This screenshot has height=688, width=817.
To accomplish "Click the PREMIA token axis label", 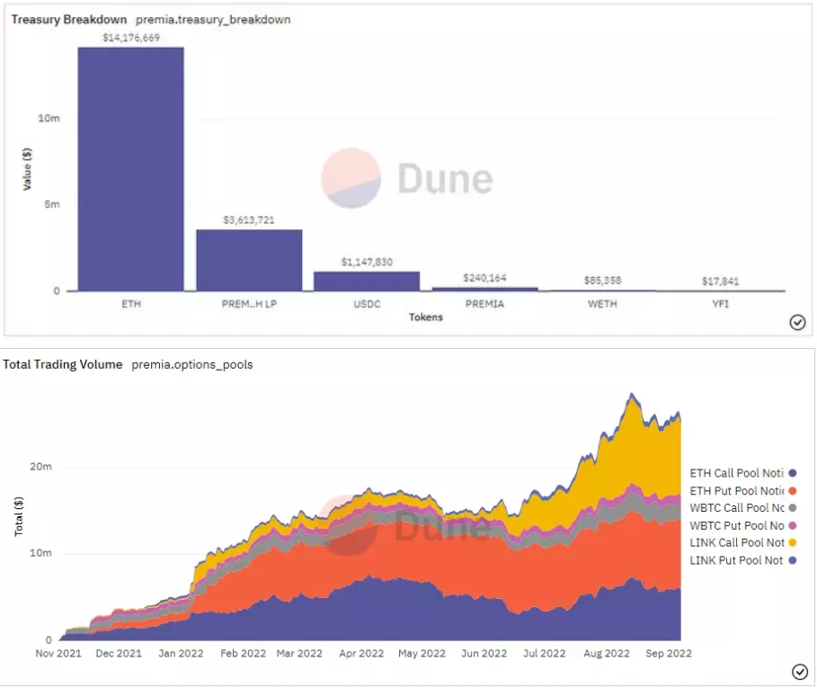I will [484, 304].
